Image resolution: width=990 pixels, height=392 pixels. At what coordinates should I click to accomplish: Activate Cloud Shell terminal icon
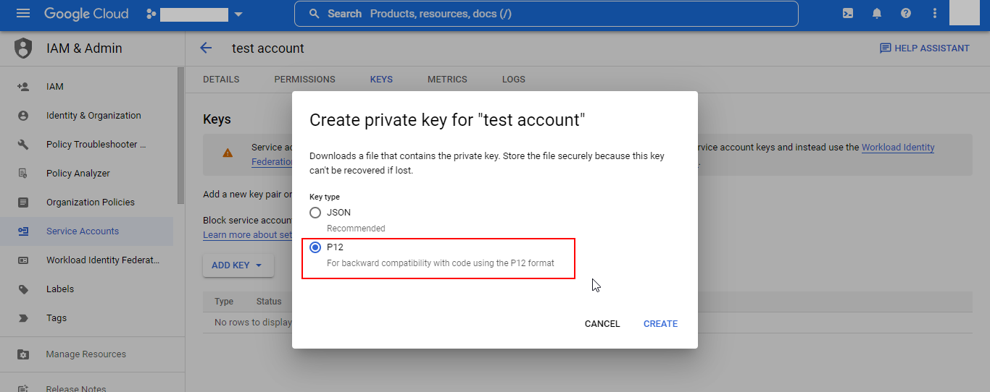tap(847, 14)
